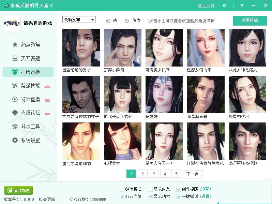Open 高还原张亮捏脸 face thumbnail

click(x=247, y=141)
